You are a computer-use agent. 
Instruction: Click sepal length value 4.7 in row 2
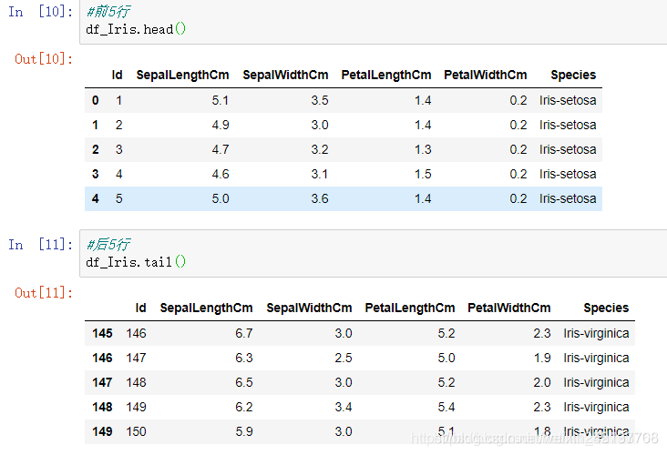pyautogui.click(x=221, y=149)
